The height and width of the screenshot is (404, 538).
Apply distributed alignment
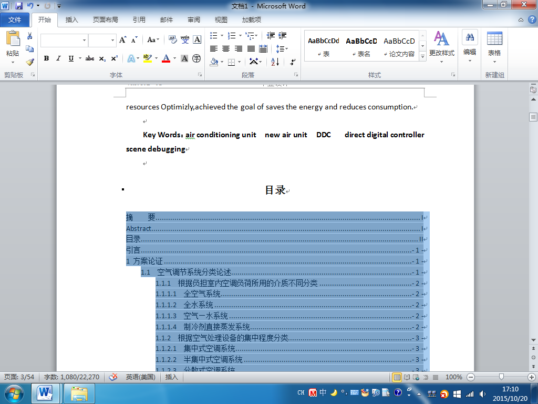(x=263, y=49)
